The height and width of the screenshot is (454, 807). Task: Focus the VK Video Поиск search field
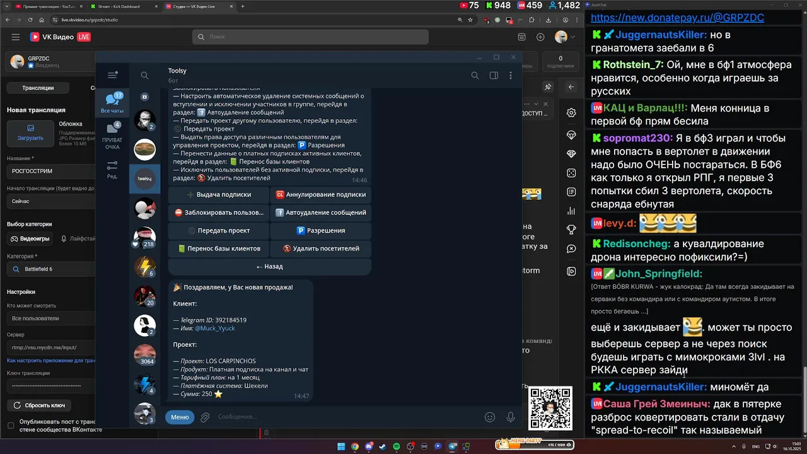click(x=310, y=37)
